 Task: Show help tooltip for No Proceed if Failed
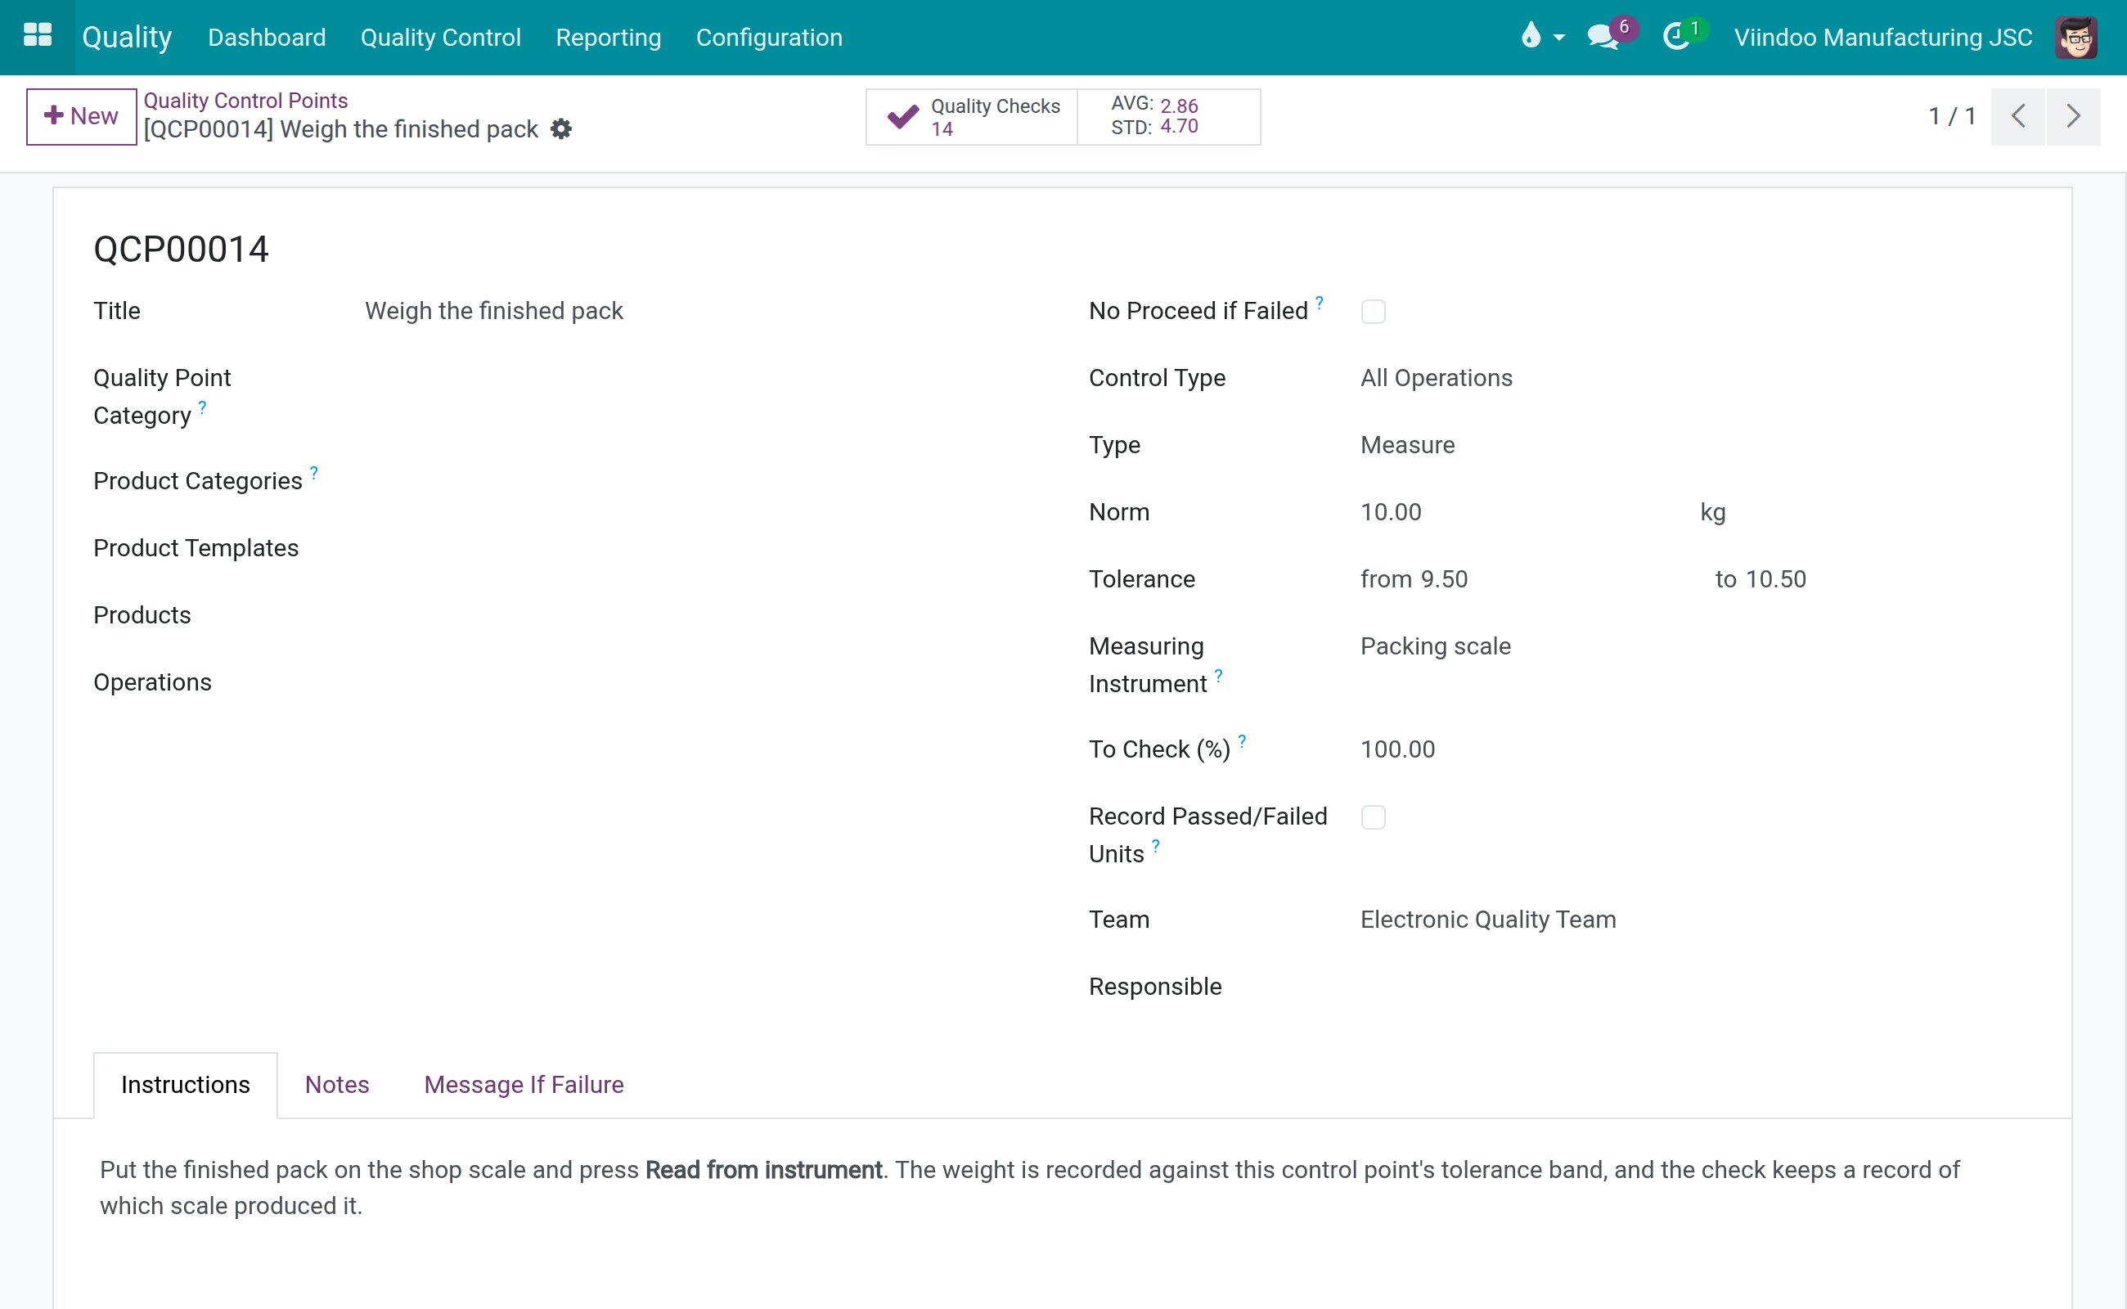pos(1320,302)
